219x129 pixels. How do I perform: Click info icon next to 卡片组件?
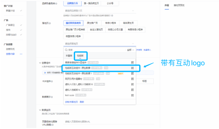point(52,81)
